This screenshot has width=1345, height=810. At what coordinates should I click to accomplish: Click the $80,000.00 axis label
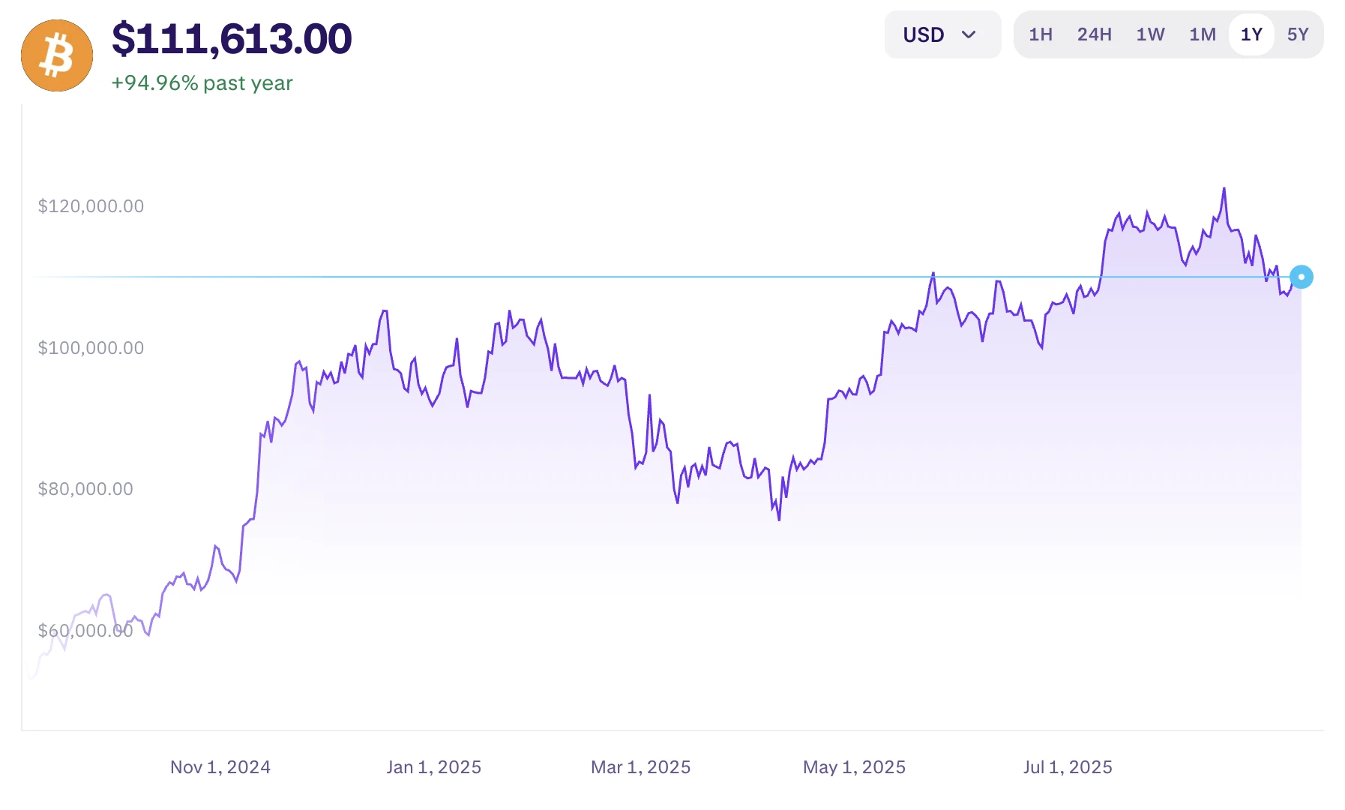point(85,489)
